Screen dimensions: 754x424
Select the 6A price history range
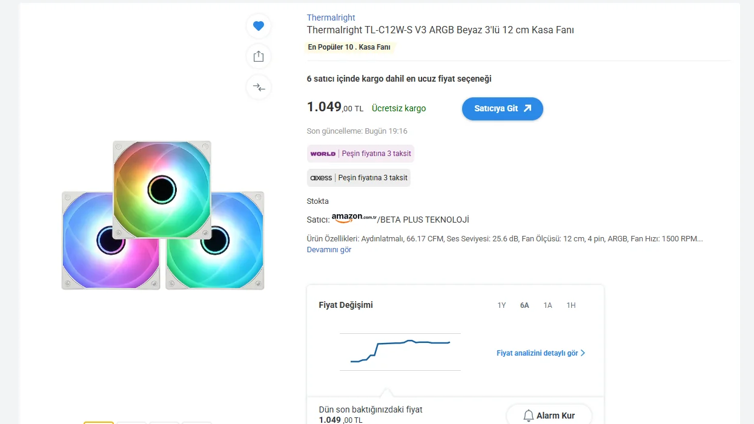tap(524, 305)
